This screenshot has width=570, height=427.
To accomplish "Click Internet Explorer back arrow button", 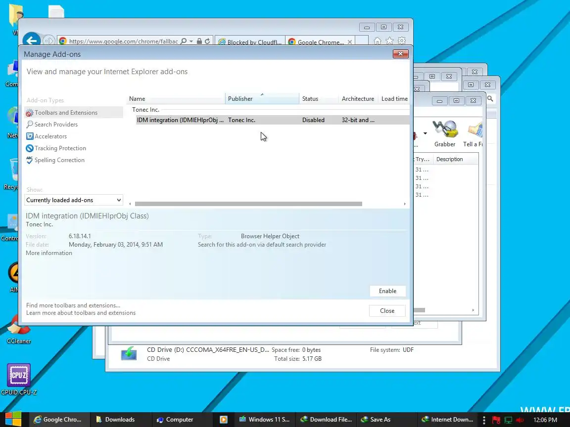I will pyautogui.click(x=32, y=41).
